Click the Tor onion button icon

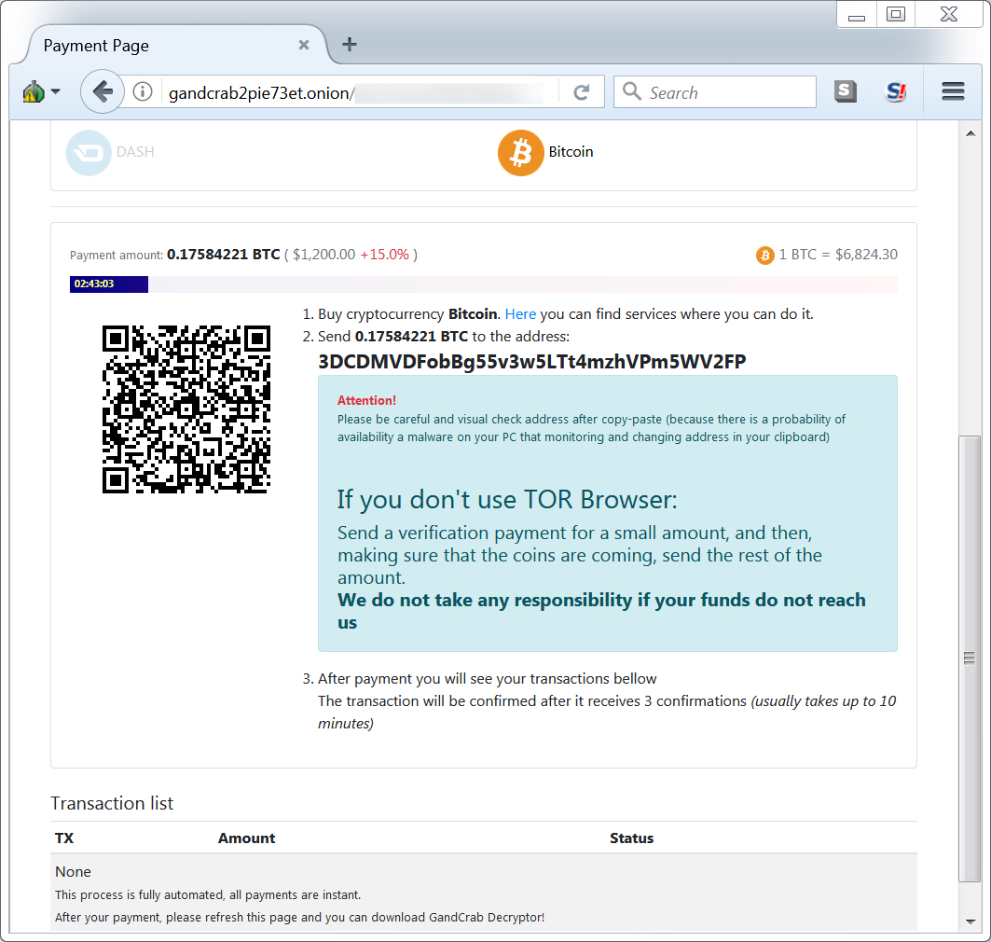coord(34,92)
